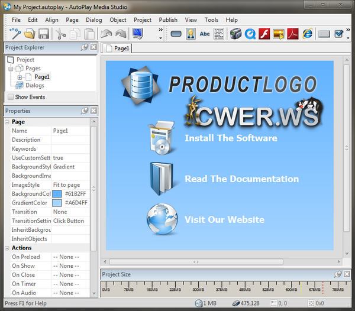The image size is (355, 311).
Task: Enable the Show Events checkbox
Action: pos(11,97)
